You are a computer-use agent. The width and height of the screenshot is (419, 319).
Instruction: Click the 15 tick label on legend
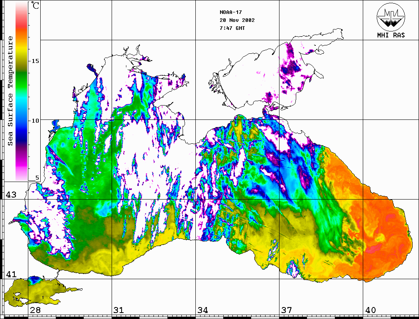pyautogui.click(x=35, y=61)
